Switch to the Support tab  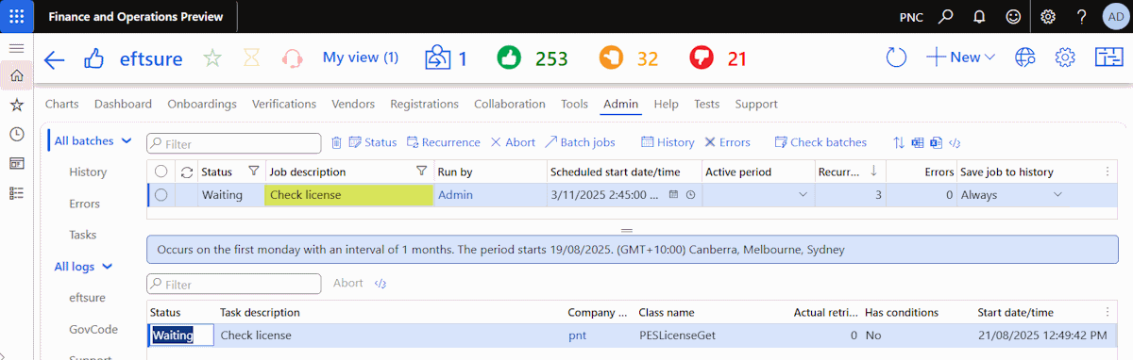pos(756,104)
